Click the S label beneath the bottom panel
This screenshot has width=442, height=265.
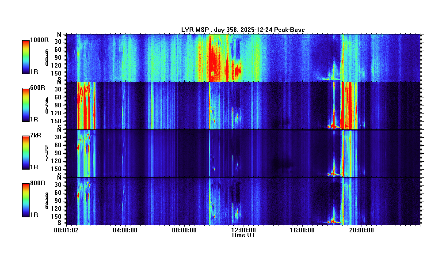59,223
